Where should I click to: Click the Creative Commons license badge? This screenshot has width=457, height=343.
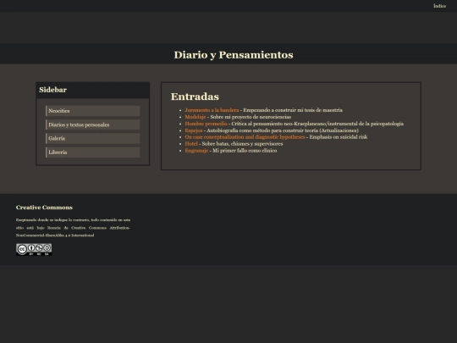click(34, 250)
